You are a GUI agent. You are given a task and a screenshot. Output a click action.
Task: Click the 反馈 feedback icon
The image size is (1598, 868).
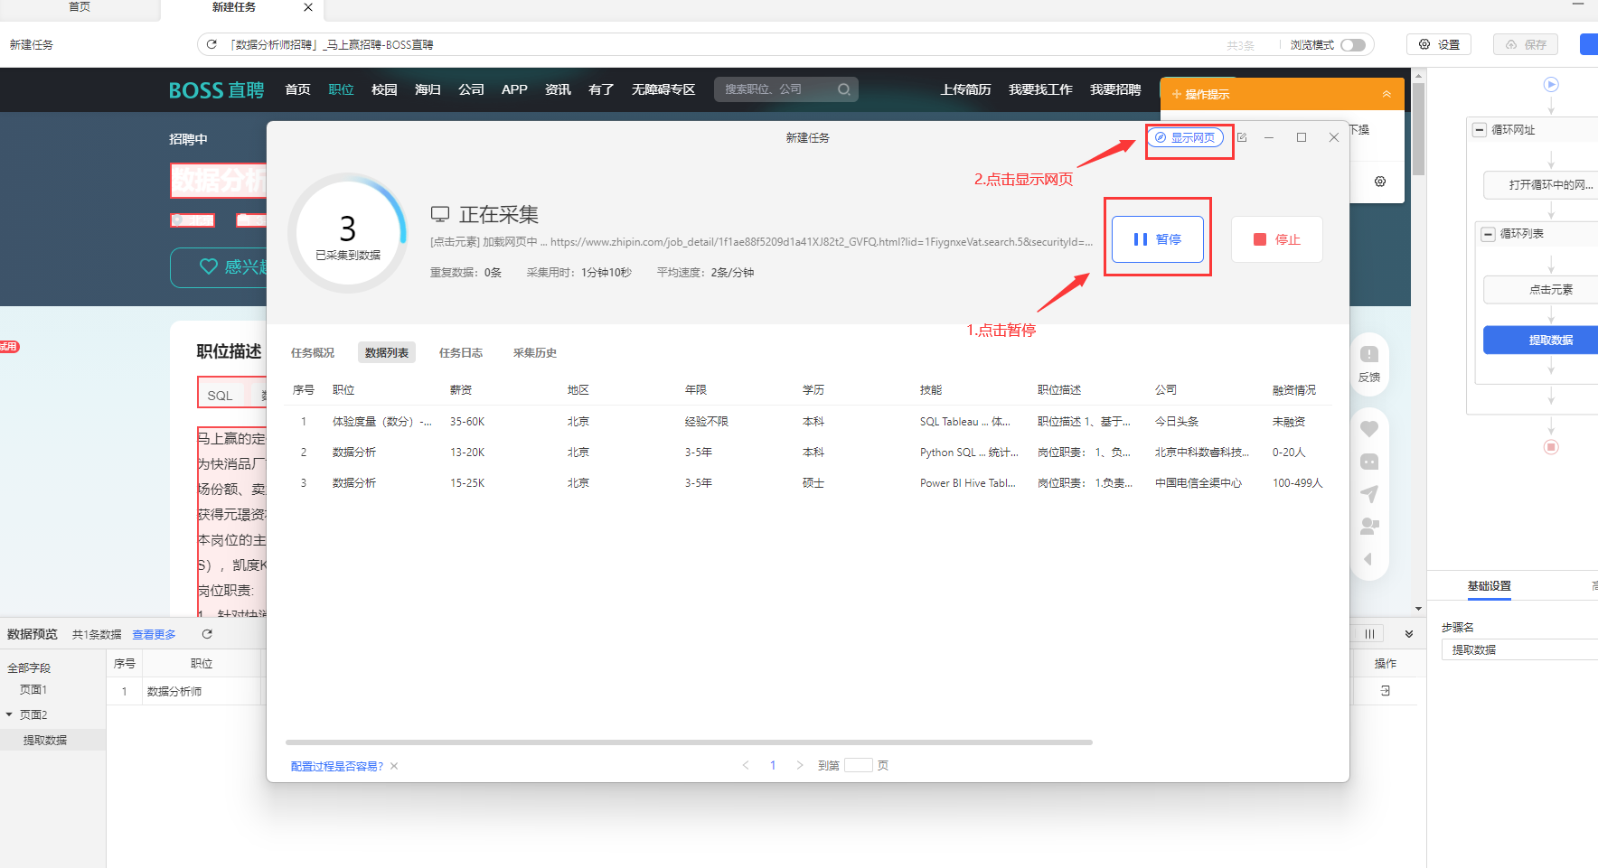pos(1369,362)
